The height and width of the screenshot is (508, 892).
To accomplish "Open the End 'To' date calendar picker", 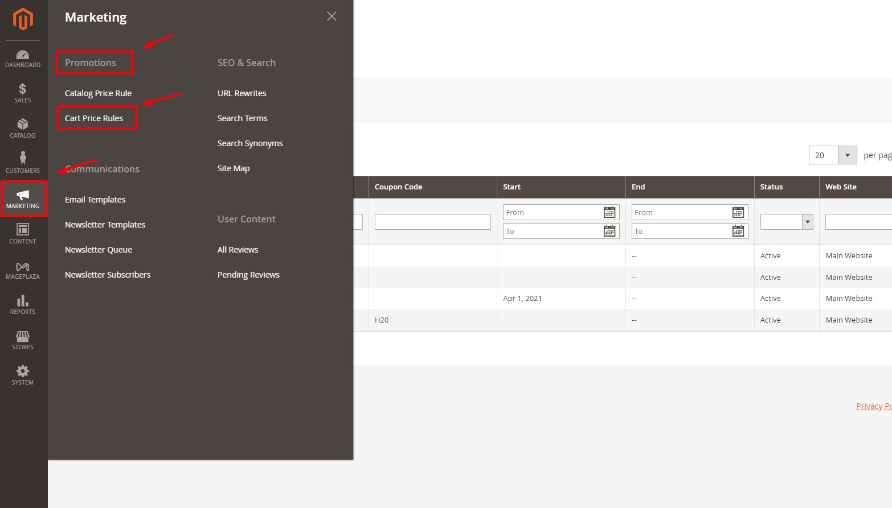I will pos(738,231).
